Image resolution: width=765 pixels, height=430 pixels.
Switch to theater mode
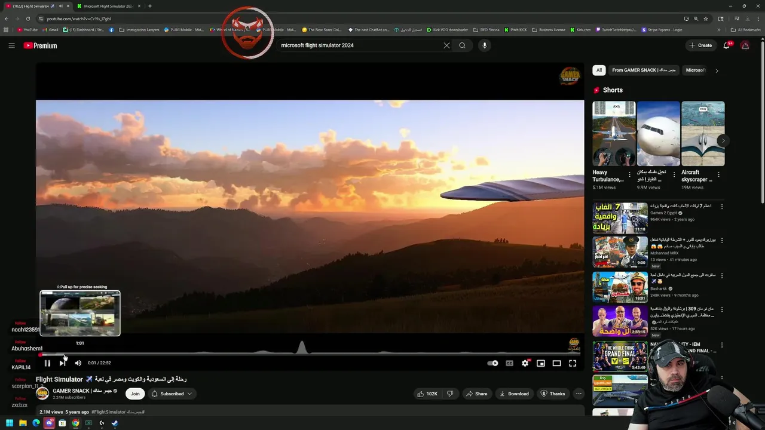(556, 363)
